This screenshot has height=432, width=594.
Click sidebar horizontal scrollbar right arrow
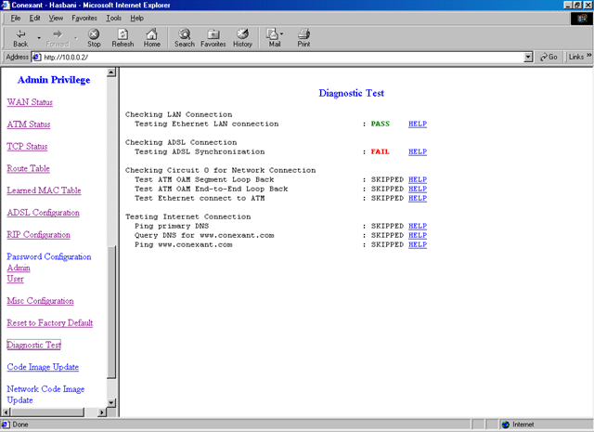pos(101,412)
